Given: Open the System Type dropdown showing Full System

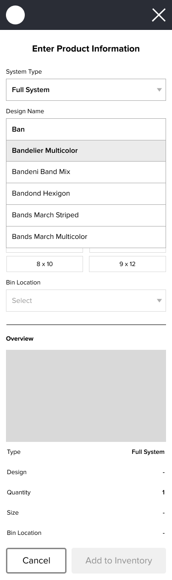Looking at the screenshot, I should (86, 90).
